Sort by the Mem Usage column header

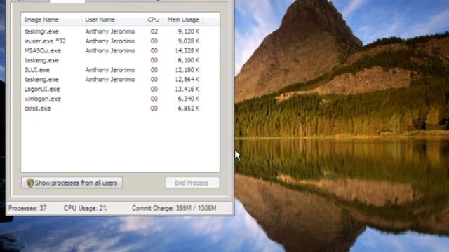click(183, 20)
